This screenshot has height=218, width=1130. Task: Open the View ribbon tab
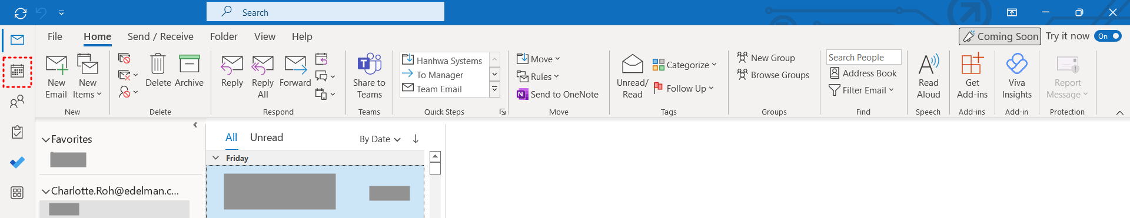tap(265, 36)
